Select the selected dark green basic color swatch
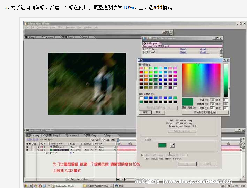The height and width of the screenshot is (188, 247). click(x=156, y=80)
